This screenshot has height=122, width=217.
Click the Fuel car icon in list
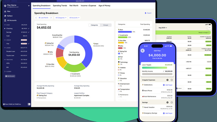119,57
